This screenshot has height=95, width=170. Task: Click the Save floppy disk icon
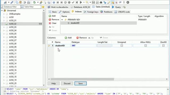[x=93, y=2]
